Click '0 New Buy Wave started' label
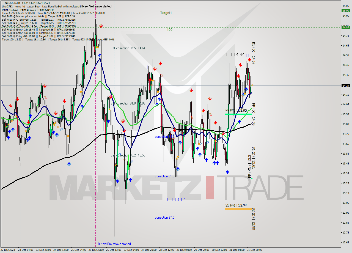Viewport: 352px width, 253px height. click(x=114, y=244)
